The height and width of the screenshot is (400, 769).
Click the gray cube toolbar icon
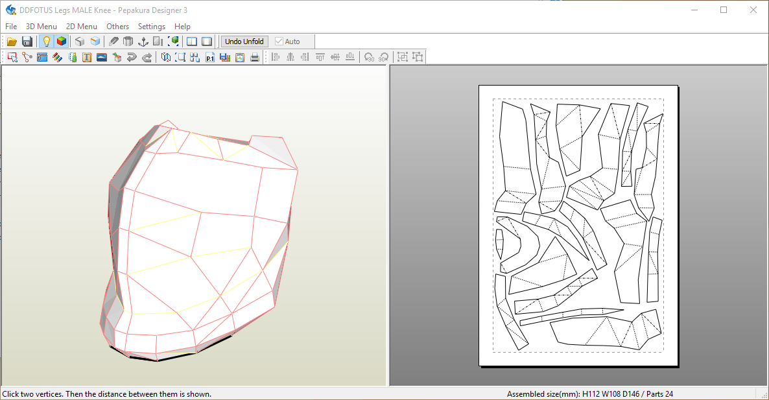(80, 41)
